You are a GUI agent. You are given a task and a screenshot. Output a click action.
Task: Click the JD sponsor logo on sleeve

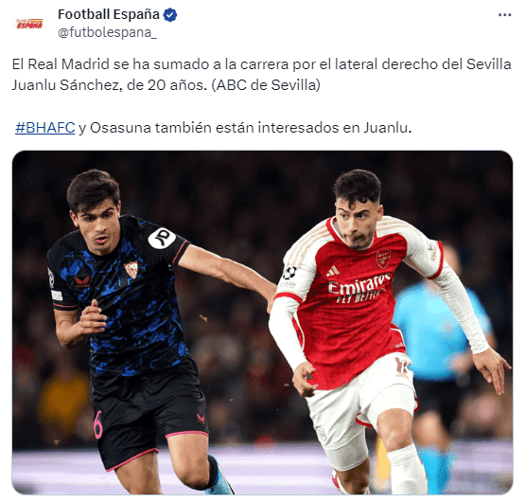click(x=162, y=238)
